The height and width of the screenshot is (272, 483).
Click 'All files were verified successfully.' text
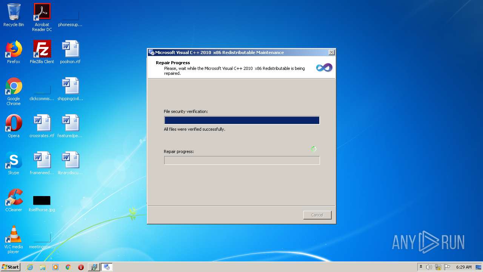click(x=194, y=129)
